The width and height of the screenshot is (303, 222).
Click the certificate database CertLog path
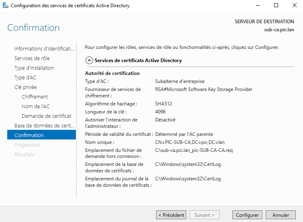coord(188,164)
